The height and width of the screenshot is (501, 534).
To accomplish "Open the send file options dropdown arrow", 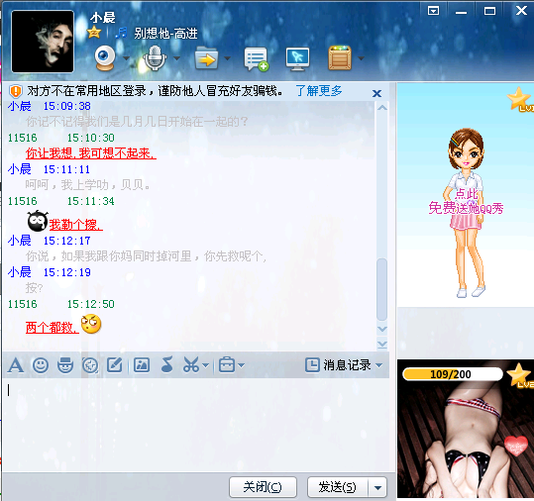I will click(x=227, y=58).
